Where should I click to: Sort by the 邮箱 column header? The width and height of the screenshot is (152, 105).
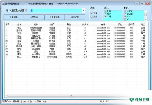[x=103, y=24]
